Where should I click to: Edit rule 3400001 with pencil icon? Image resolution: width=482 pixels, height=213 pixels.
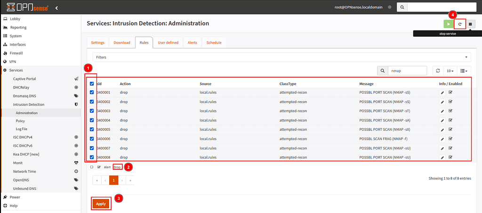442,93
